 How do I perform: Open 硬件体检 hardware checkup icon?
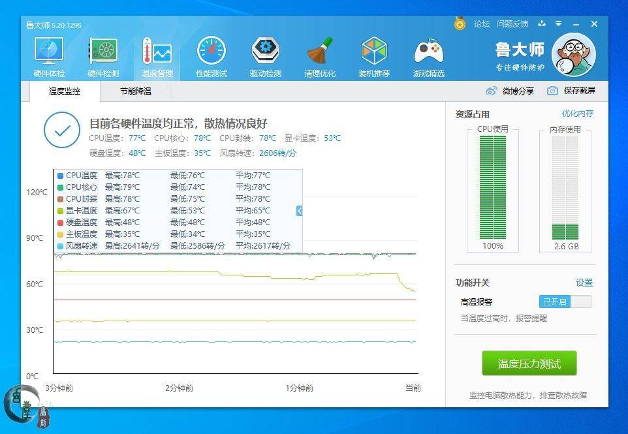click(x=49, y=57)
